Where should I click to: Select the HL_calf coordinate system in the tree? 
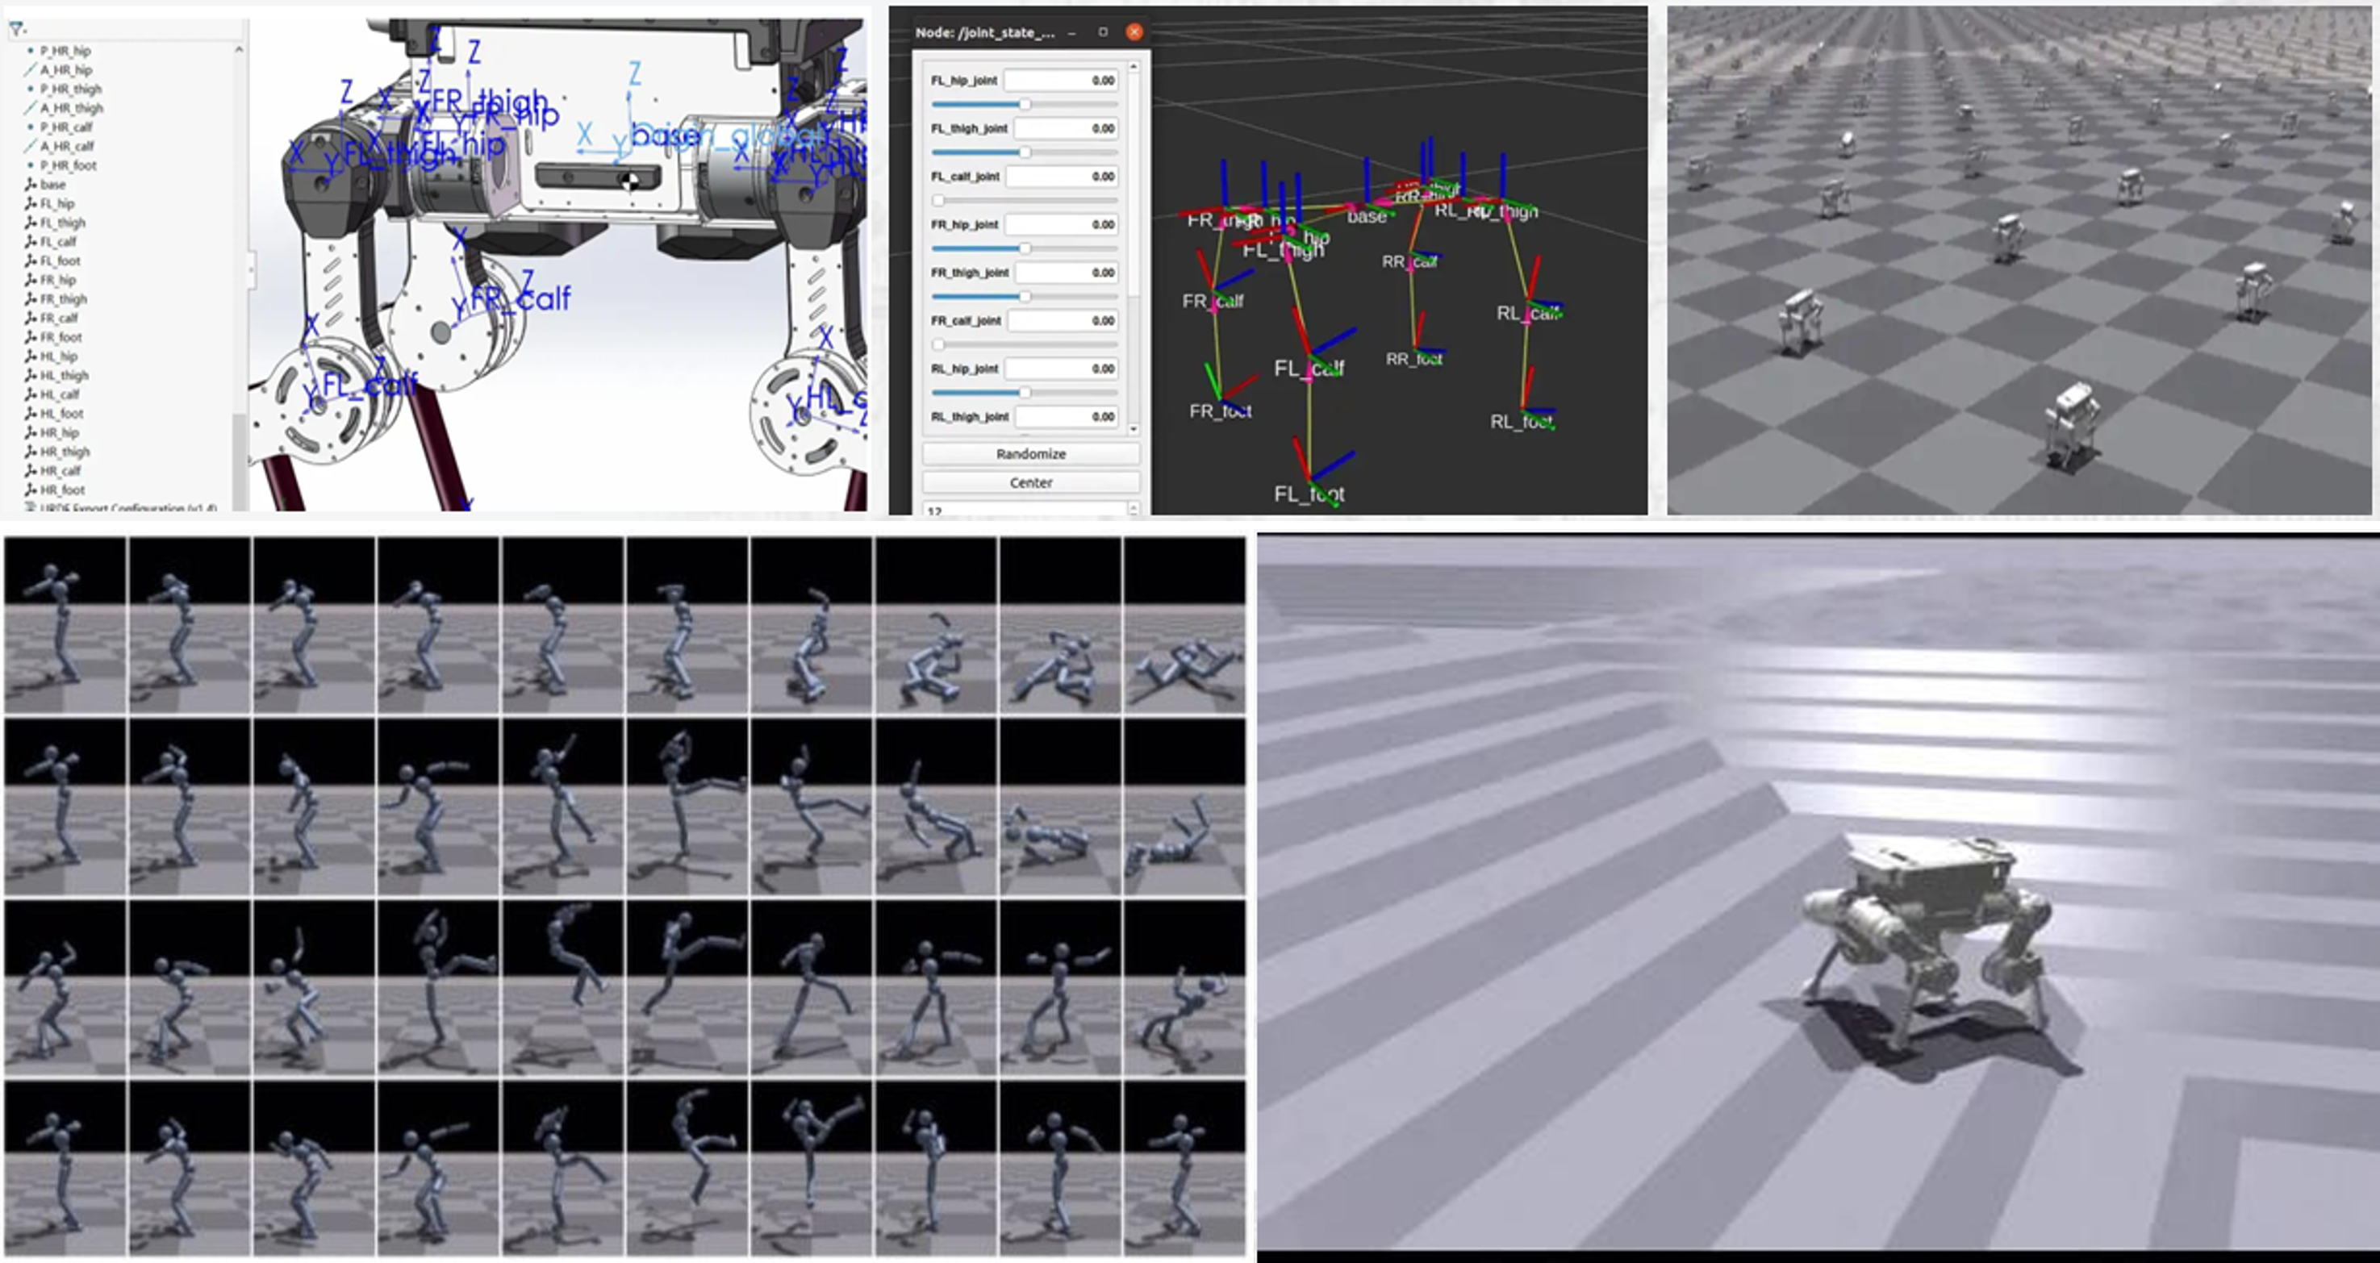point(52,394)
